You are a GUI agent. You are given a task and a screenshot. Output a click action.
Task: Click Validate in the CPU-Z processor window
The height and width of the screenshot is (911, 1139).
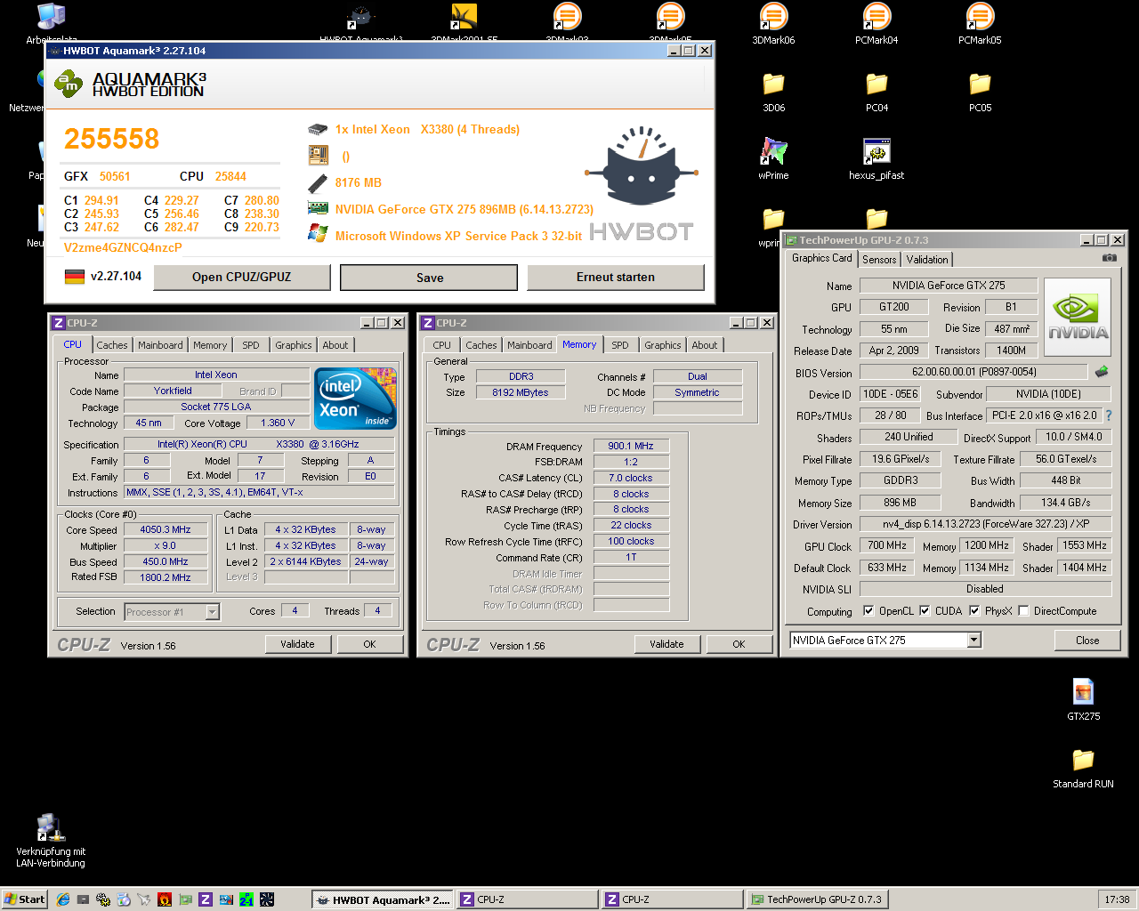click(x=297, y=644)
